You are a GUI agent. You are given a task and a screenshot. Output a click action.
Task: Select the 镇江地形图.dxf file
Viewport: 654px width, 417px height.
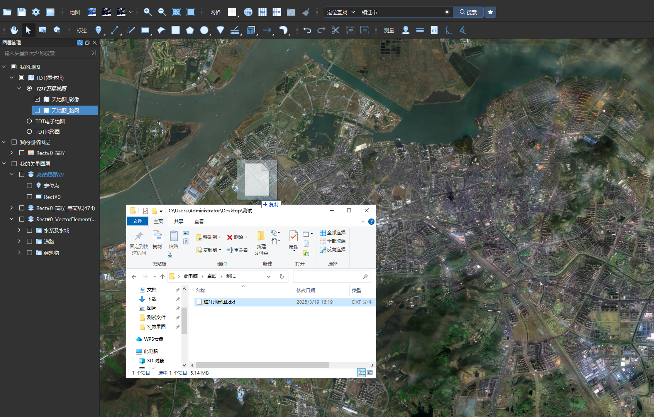point(219,302)
